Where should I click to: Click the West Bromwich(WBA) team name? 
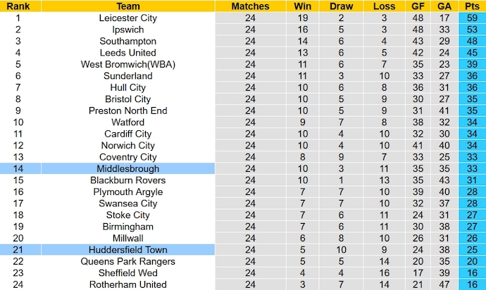click(127, 65)
